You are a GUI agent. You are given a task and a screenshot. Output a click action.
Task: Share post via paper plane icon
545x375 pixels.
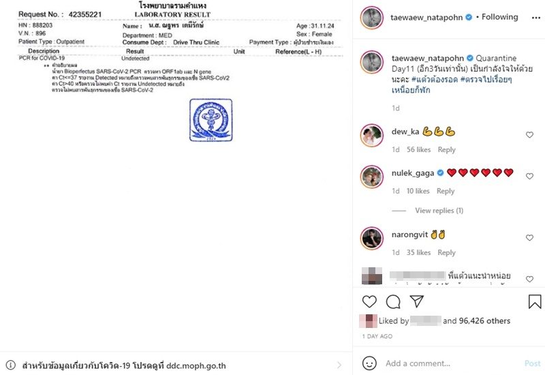coord(416,301)
